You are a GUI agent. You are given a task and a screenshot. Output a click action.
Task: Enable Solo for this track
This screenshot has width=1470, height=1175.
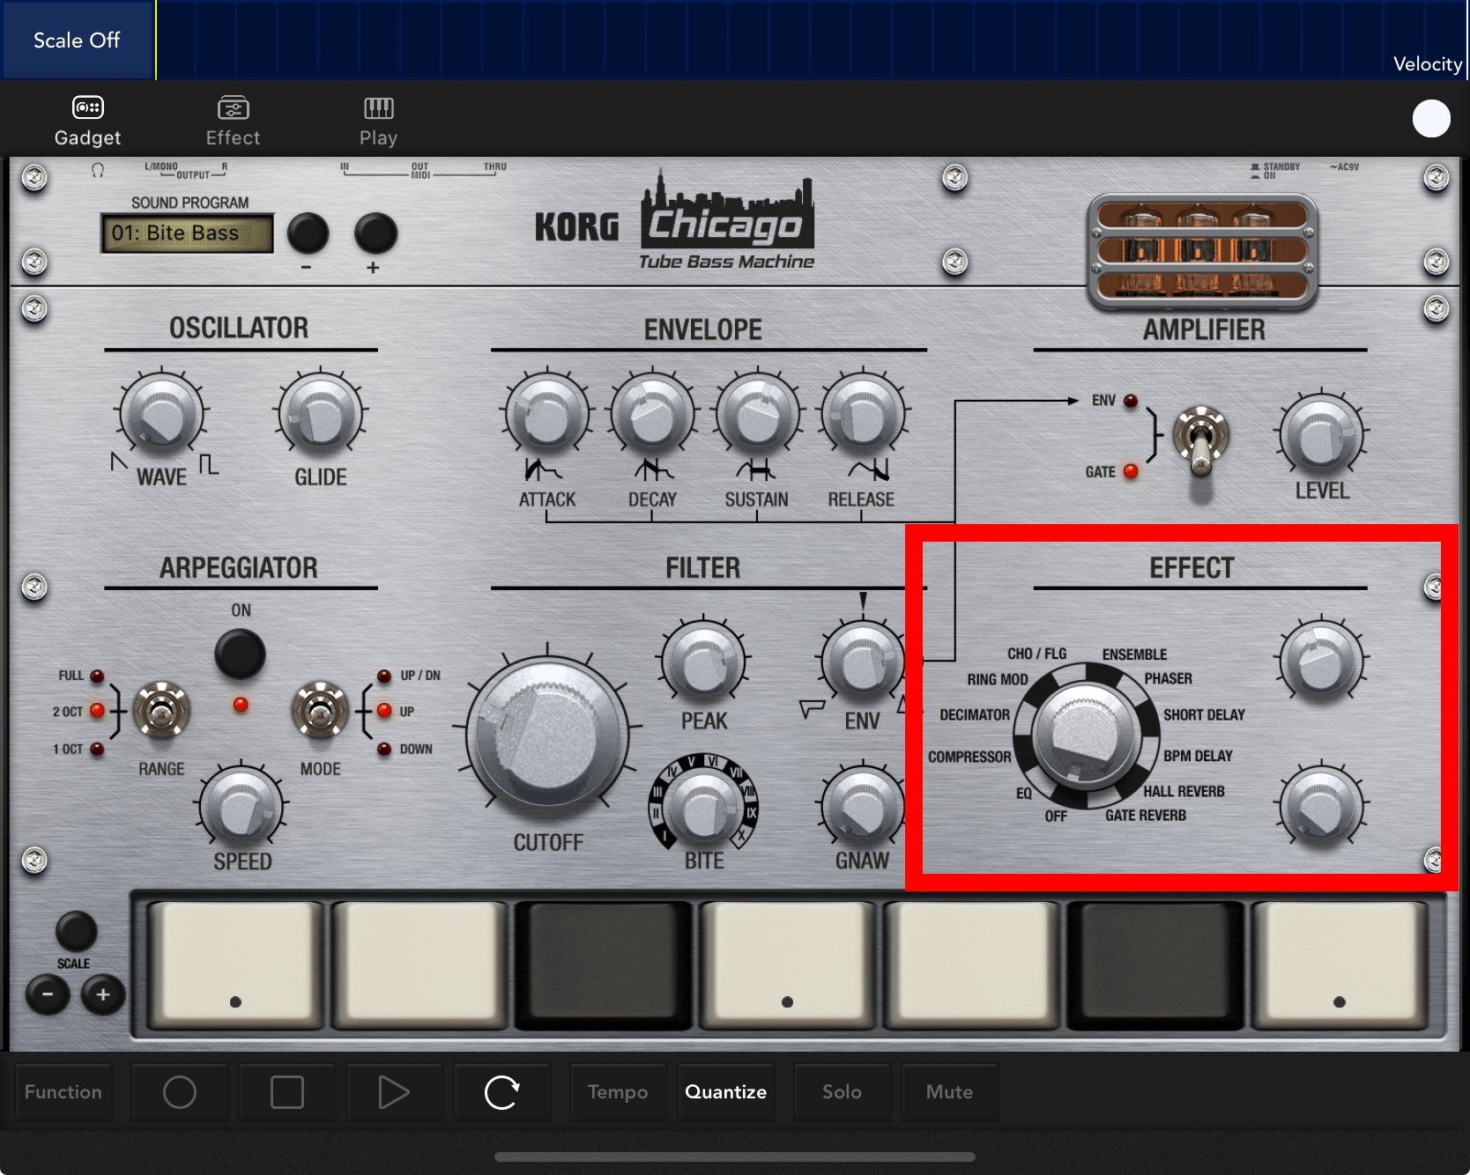click(842, 1092)
